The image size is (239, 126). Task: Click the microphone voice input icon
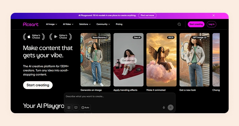pyautogui.click(x=164, y=107)
